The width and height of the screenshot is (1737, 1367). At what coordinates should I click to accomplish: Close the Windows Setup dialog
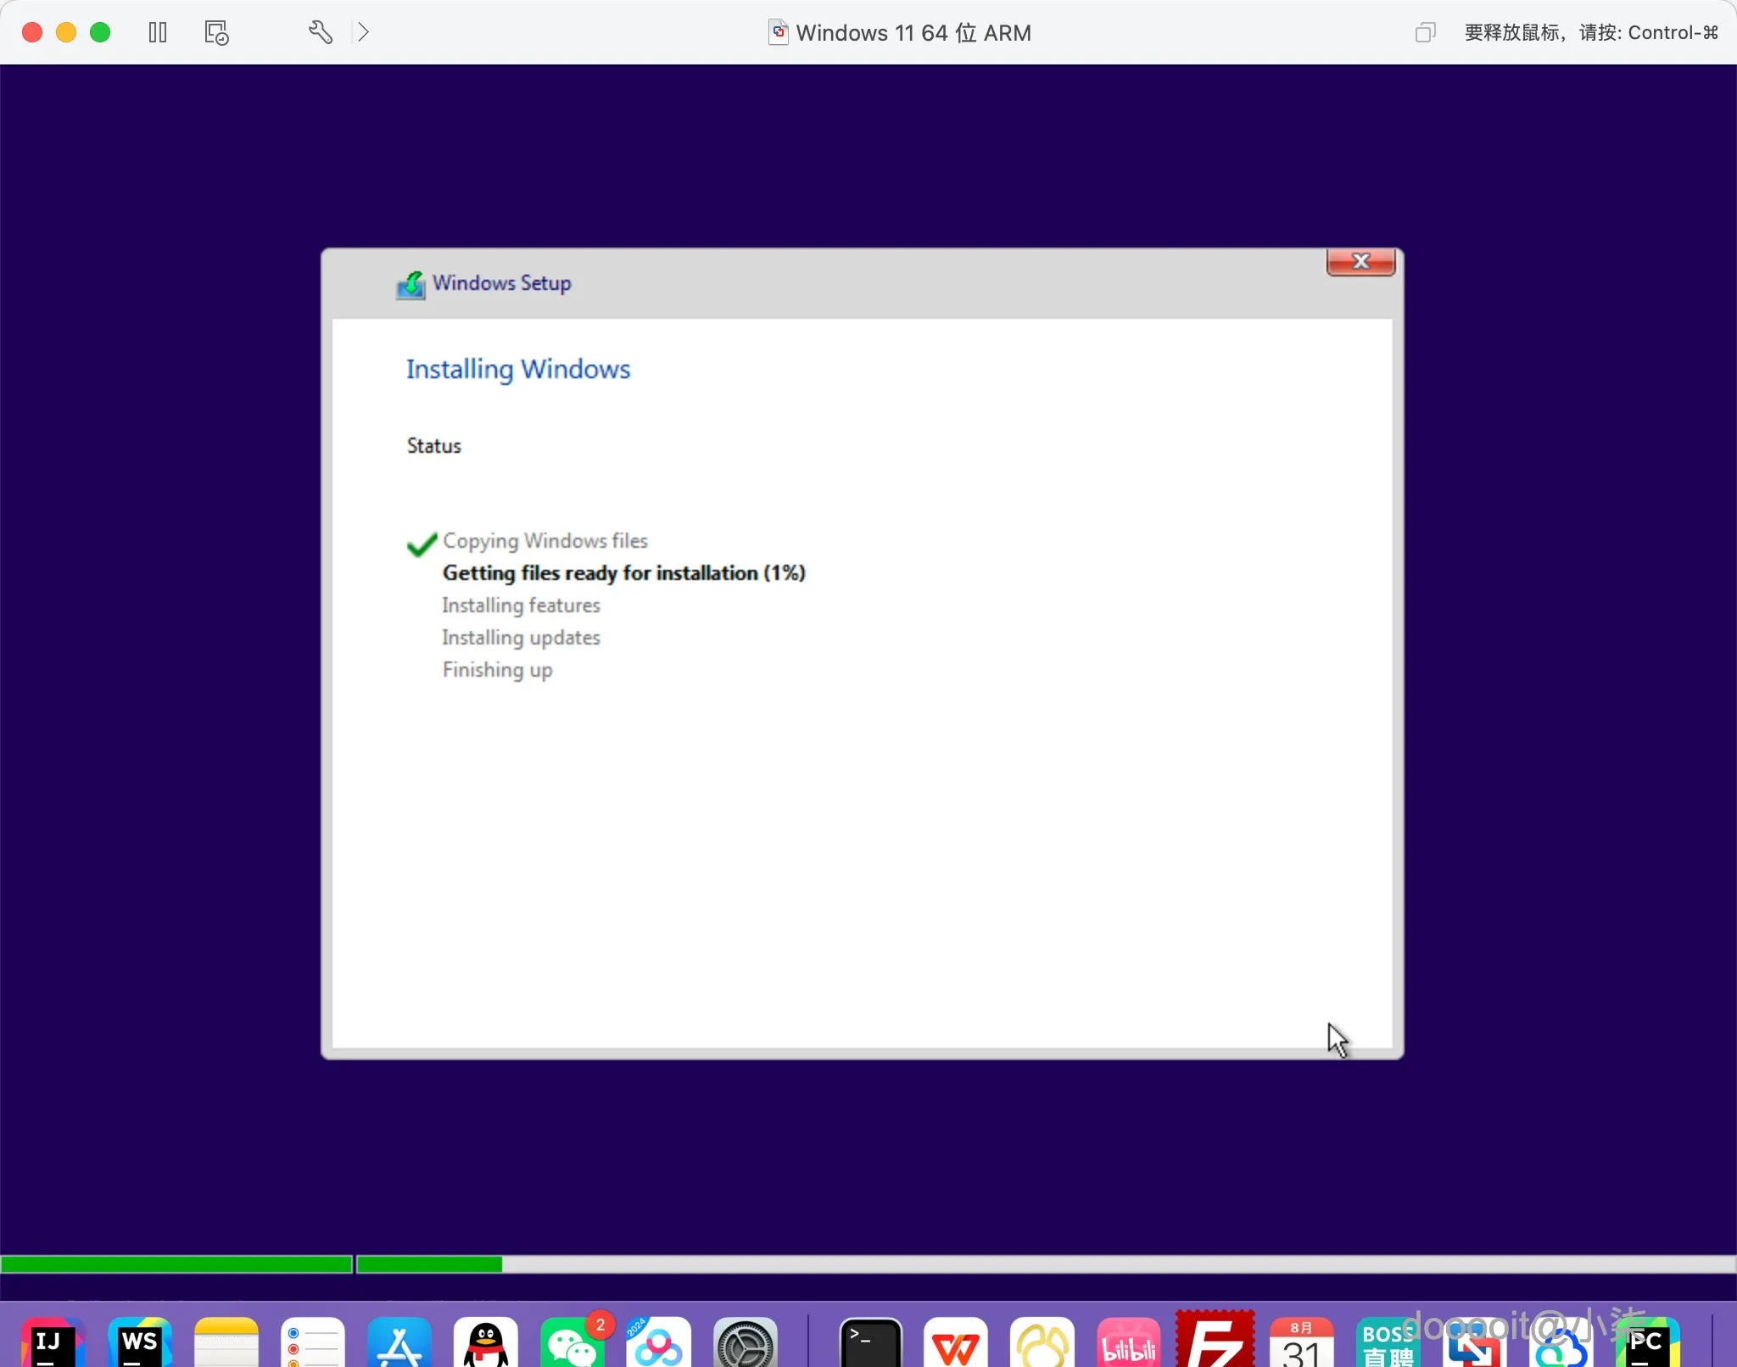coord(1360,262)
